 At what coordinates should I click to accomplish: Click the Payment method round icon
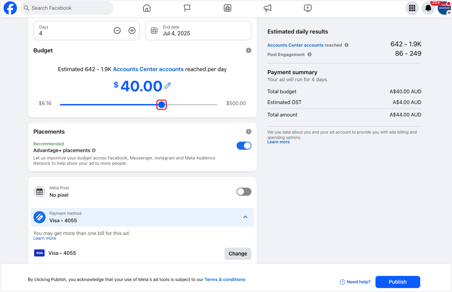(x=40, y=217)
